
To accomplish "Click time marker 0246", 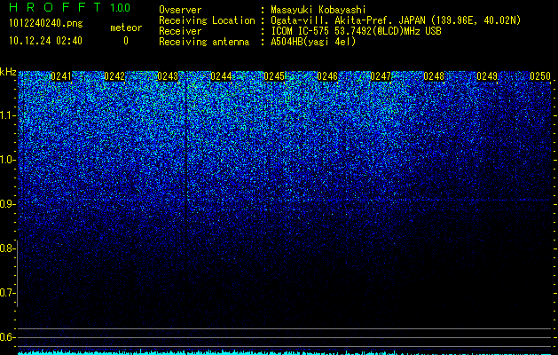I will pos(327,76).
